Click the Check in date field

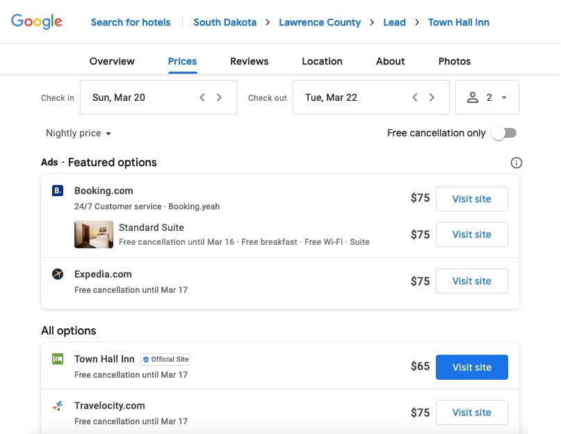[158, 97]
